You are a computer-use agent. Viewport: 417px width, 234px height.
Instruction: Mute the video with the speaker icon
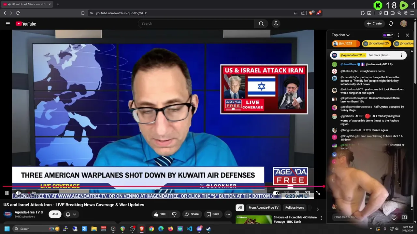pos(18,193)
